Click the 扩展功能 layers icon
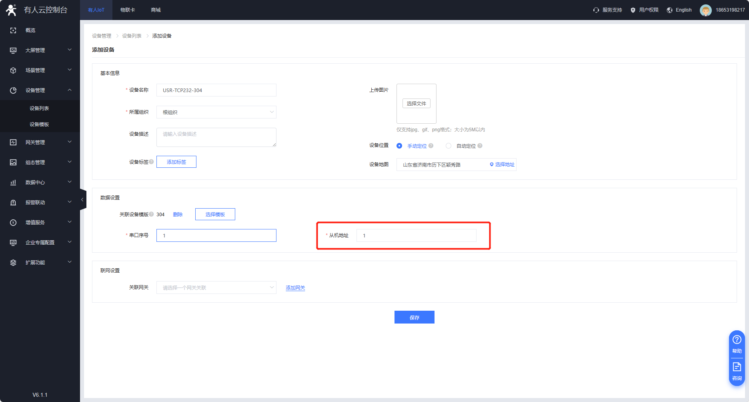The image size is (749, 402). click(13, 263)
